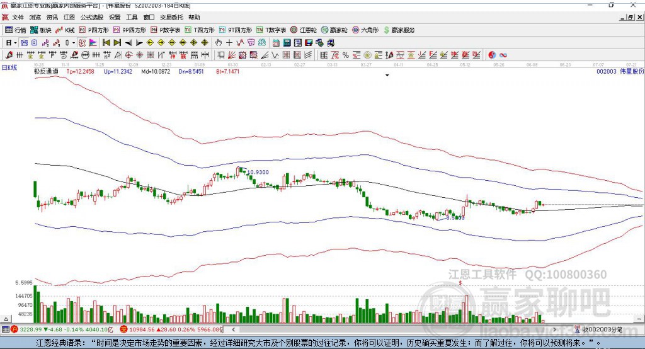645x349 pixels.
Task: Open the 帮助 menu
Action: (194, 17)
